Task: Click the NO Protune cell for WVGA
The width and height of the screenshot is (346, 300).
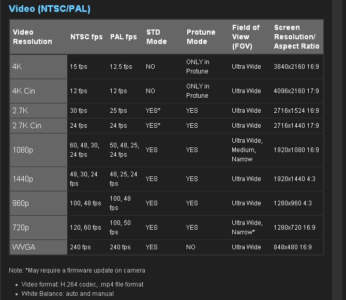Action: pyautogui.click(x=191, y=247)
